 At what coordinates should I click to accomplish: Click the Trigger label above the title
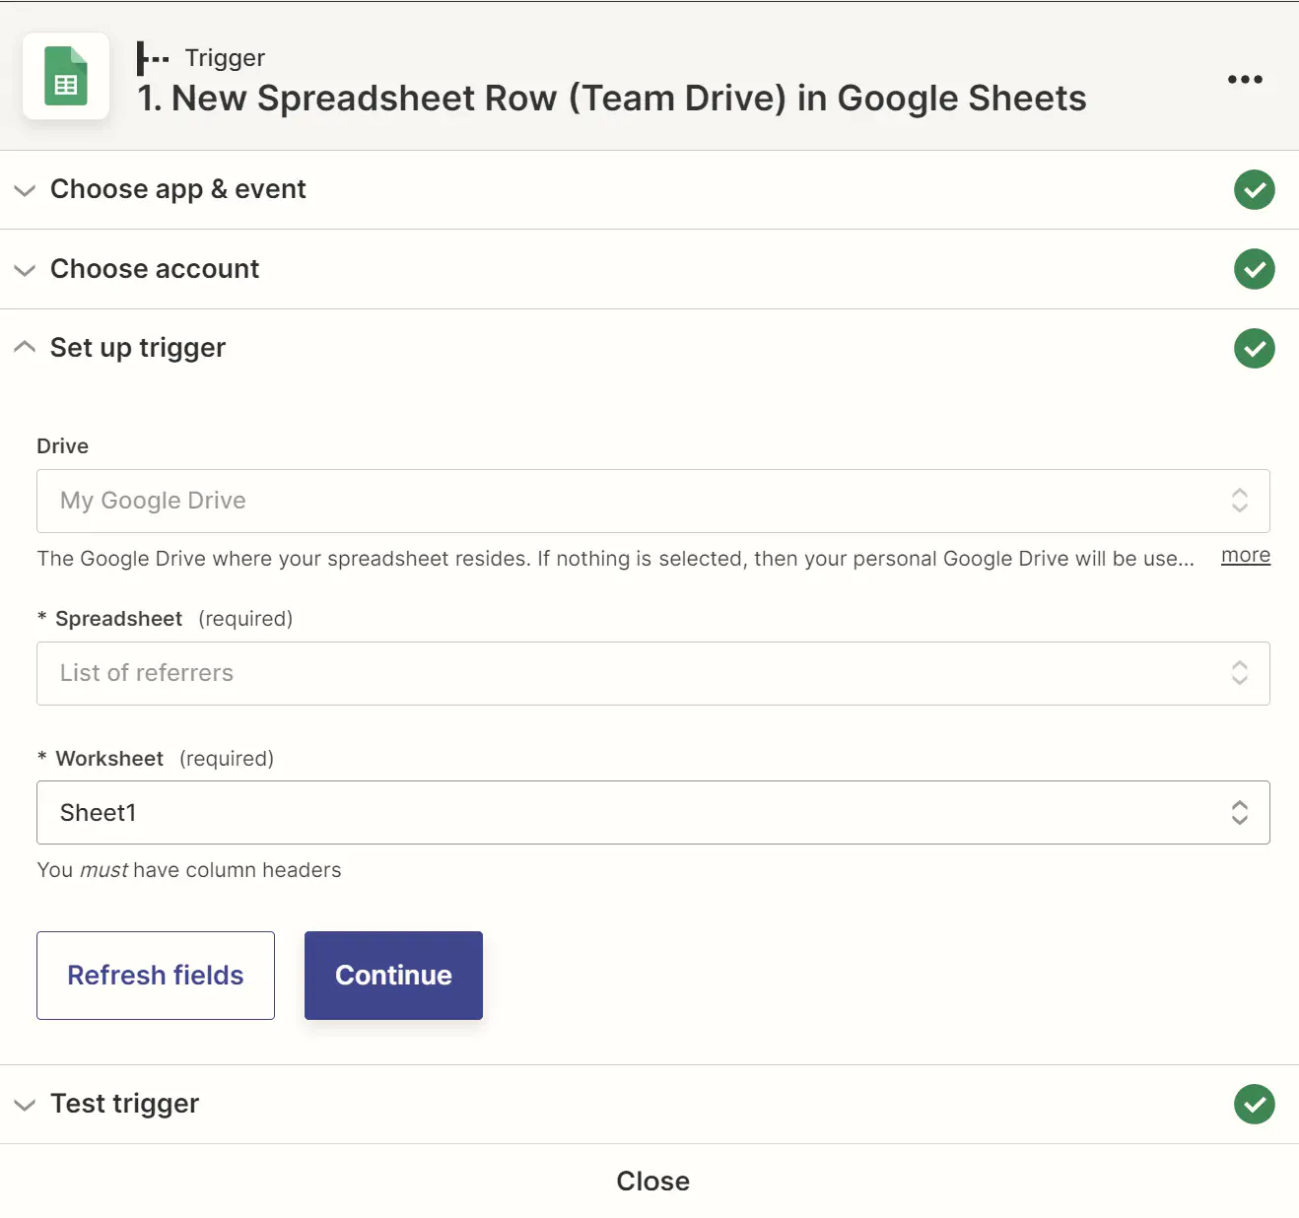point(225,58)
